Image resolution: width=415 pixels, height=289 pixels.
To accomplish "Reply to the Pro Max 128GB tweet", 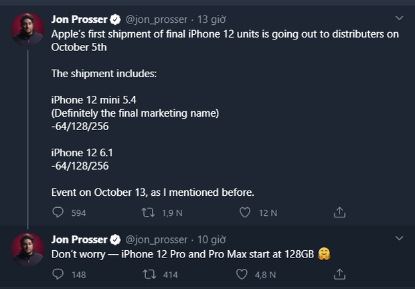I will pyautogui.click(x=58, y=274).
